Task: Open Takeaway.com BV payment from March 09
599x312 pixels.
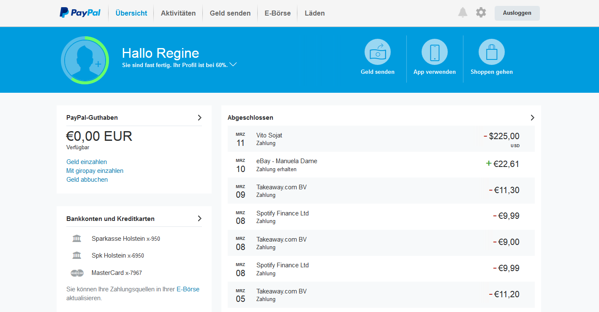Action: point(381,191)
